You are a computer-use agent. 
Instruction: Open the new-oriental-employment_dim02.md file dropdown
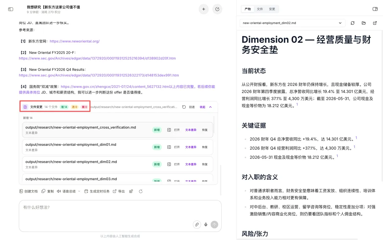coord(292,23)
